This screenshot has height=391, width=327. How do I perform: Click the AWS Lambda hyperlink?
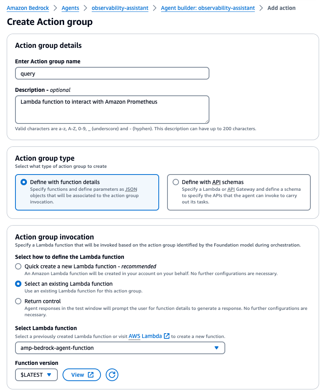146,336
